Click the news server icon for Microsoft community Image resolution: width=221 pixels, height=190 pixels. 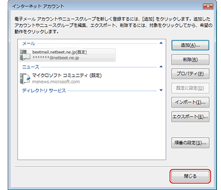[25, 79]
